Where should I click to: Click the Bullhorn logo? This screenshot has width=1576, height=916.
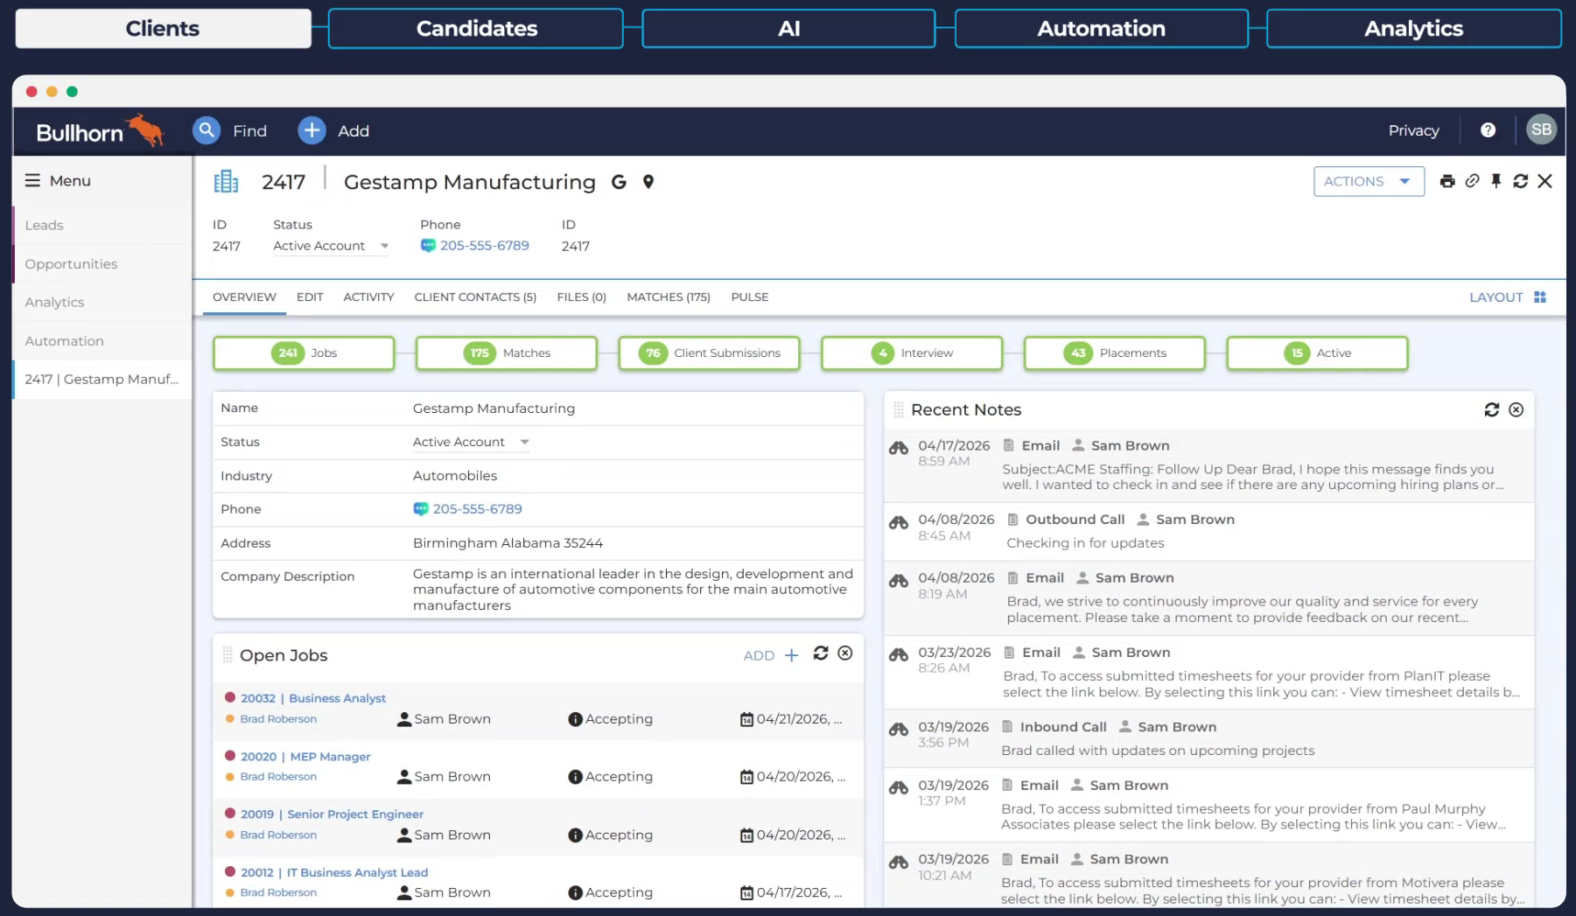99,131
